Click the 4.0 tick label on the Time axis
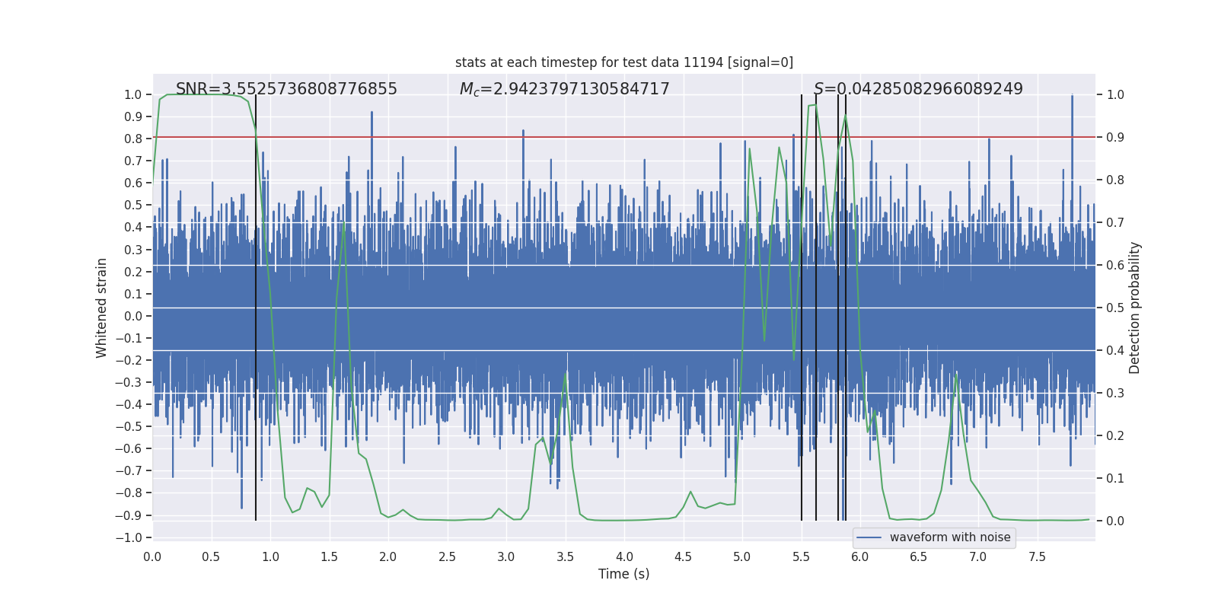This screenshot has width=1218, height=609. pos(624,556)
